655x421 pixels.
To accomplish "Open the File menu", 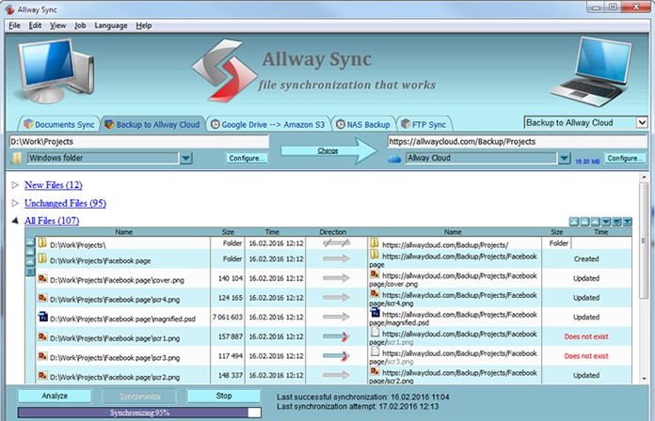I will [x=14, y=25].
